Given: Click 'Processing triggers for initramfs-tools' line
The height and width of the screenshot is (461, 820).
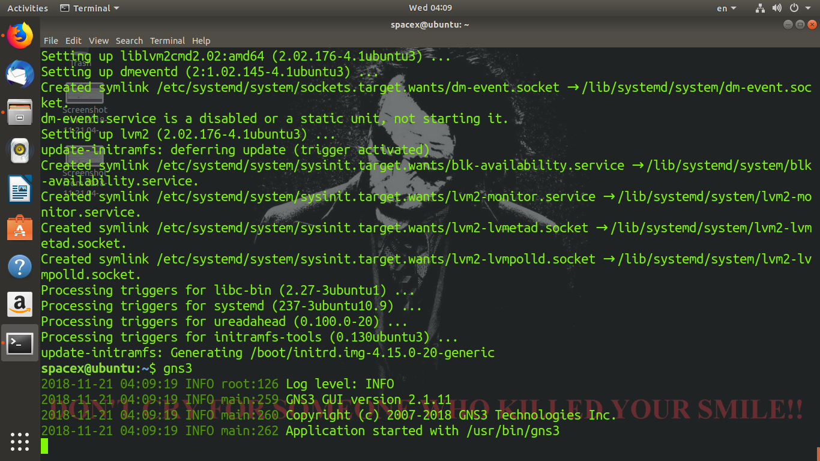Looking at the screenshot, I should click(x=249, y=337).
